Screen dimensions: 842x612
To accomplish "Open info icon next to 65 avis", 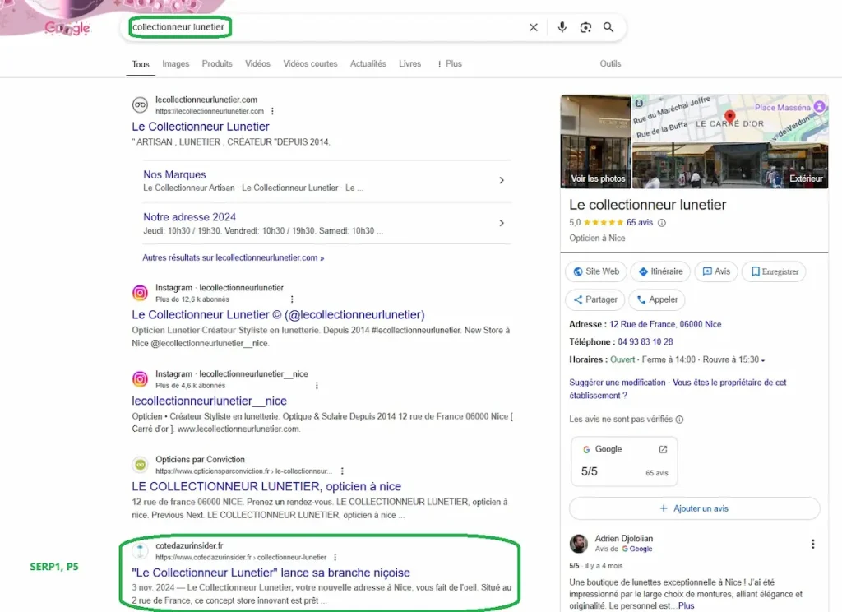I will (662, 223).
